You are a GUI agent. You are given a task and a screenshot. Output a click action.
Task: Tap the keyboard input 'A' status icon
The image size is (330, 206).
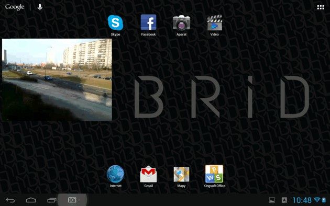point(284,200)
